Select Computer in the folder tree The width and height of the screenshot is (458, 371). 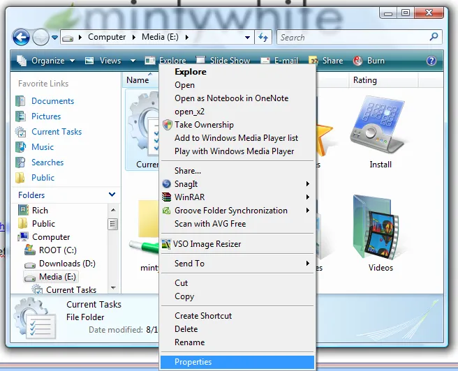[51, 237]
